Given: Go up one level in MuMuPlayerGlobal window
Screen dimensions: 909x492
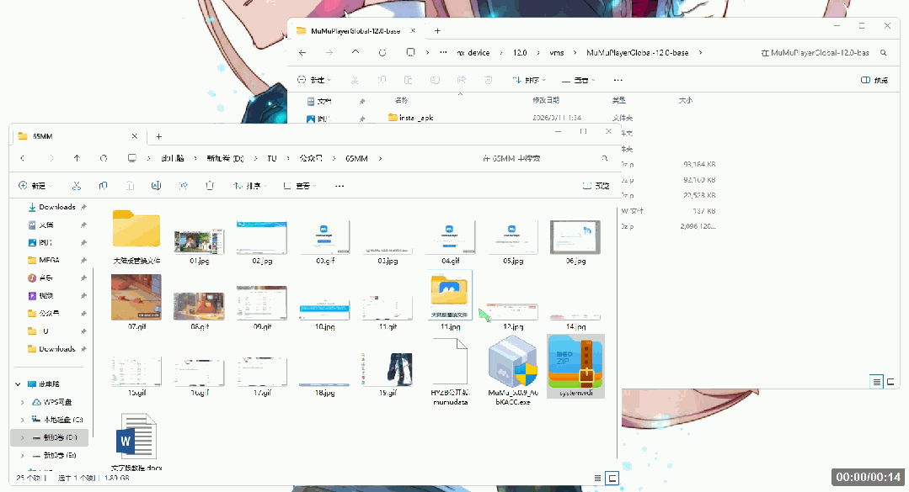Looking at the screenshot, I should [356, 53].
